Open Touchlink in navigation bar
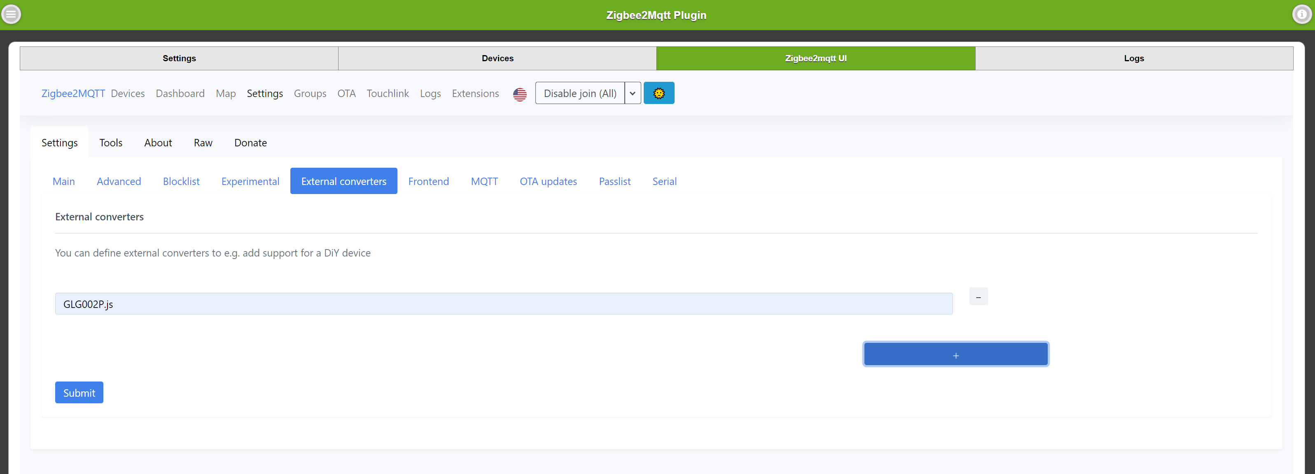 [x=388, y=93]
